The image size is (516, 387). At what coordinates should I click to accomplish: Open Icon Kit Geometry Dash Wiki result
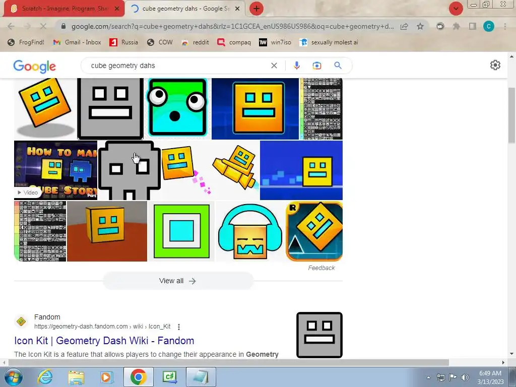(x=104, y=341)
